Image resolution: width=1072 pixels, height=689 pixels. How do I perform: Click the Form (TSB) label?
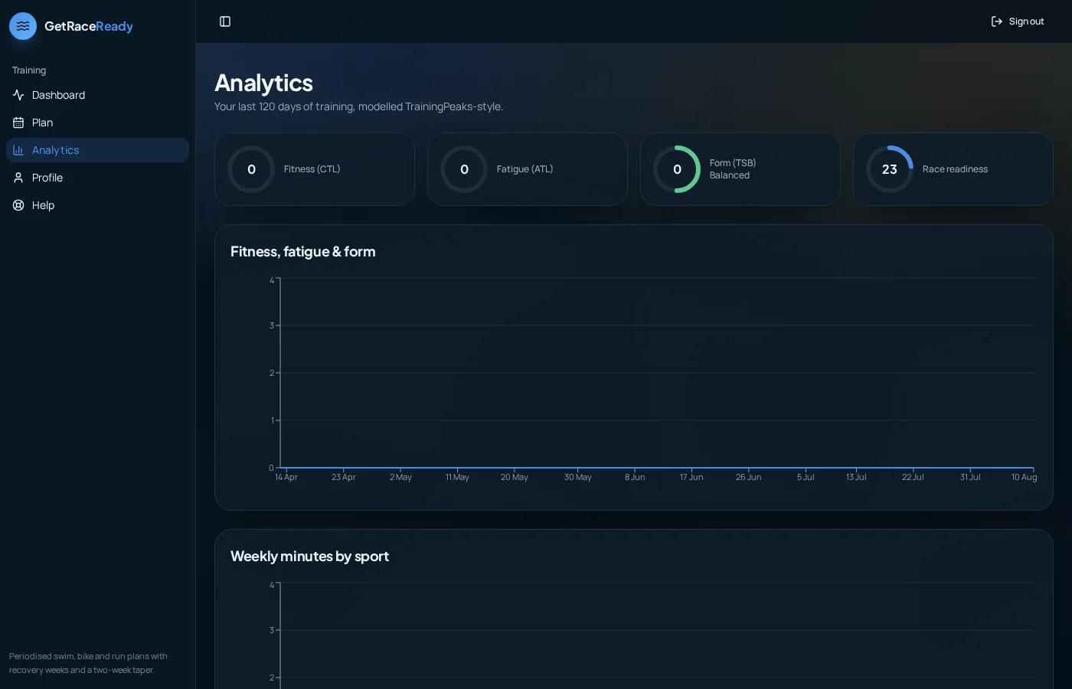pyautogui.click(x=733, y=163)
